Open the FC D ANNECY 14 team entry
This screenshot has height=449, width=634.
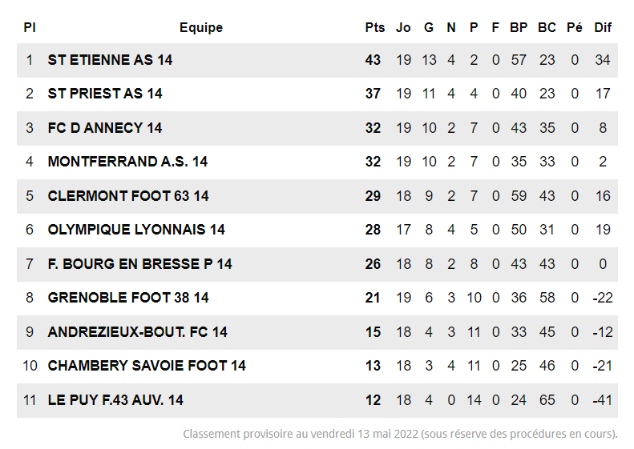click(x=105, y=128)
